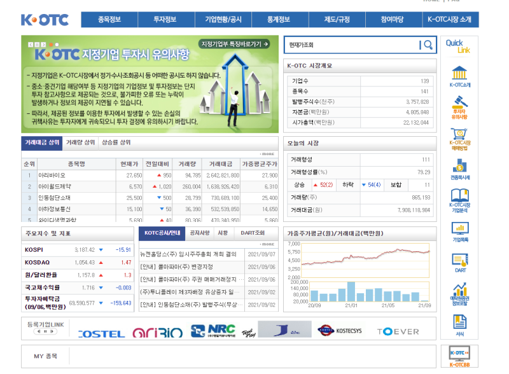Click the KOSPI index row label
509x374 pixels.
pos(34,250)
